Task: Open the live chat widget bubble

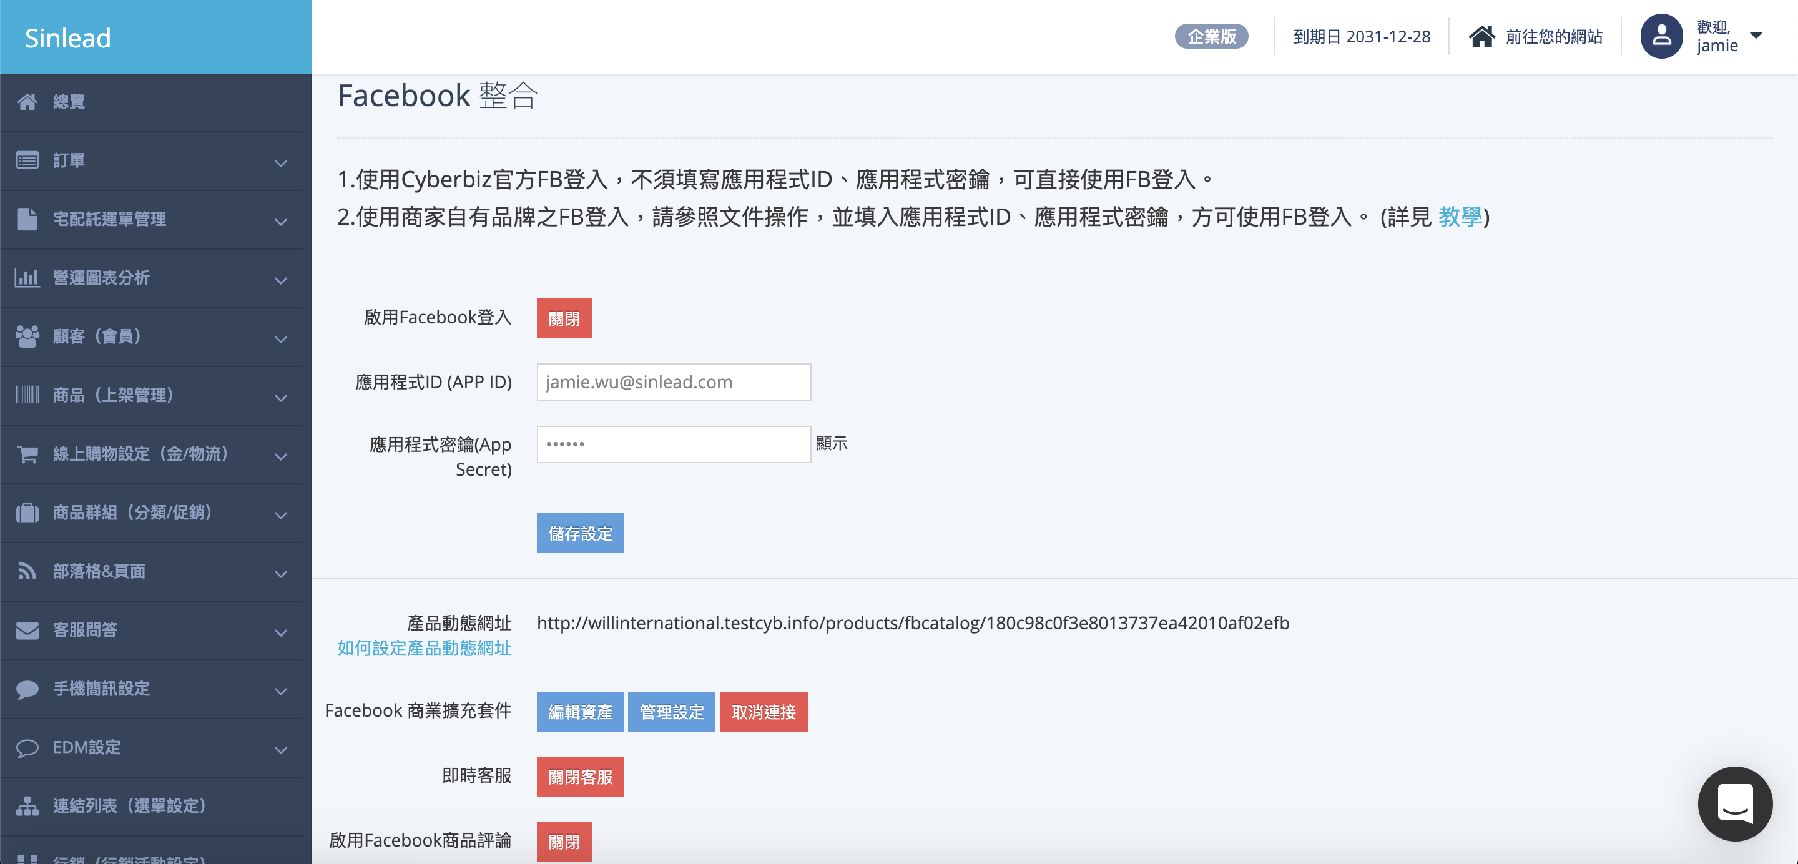Action: point(1735,804)
